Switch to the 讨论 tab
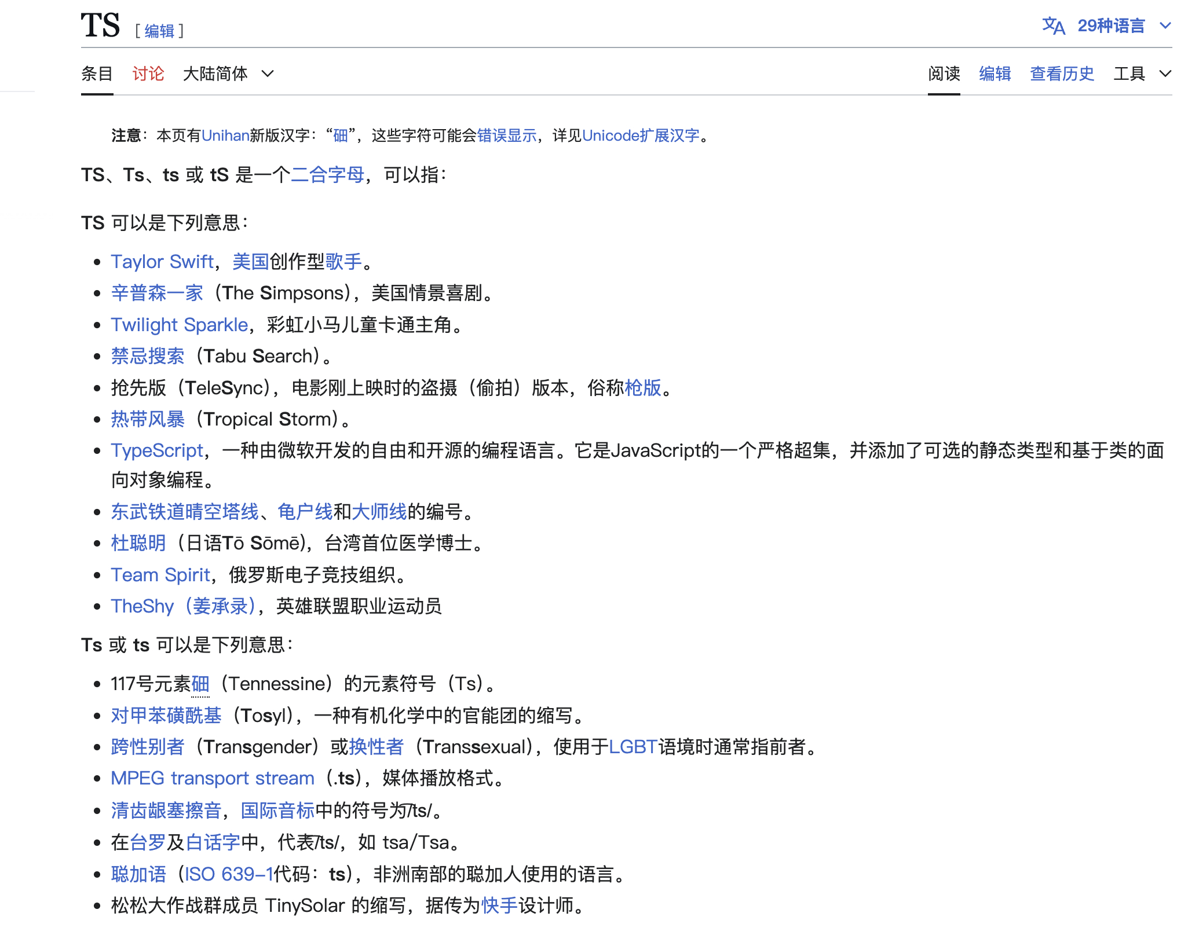 [148, 74]
